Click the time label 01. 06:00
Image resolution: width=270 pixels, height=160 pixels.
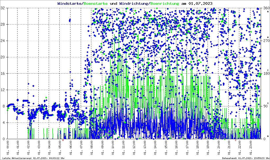(x=71, y=148)
